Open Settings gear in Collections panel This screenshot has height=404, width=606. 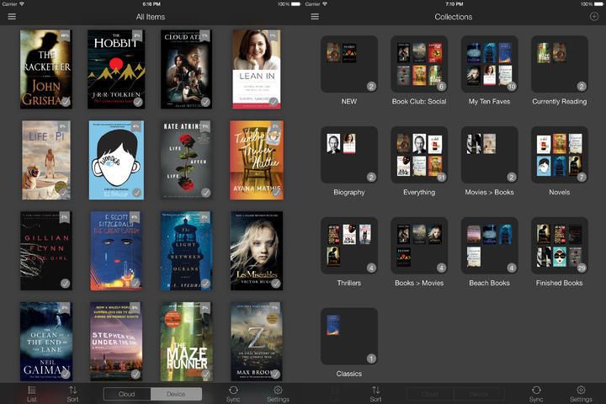point(581,393)
